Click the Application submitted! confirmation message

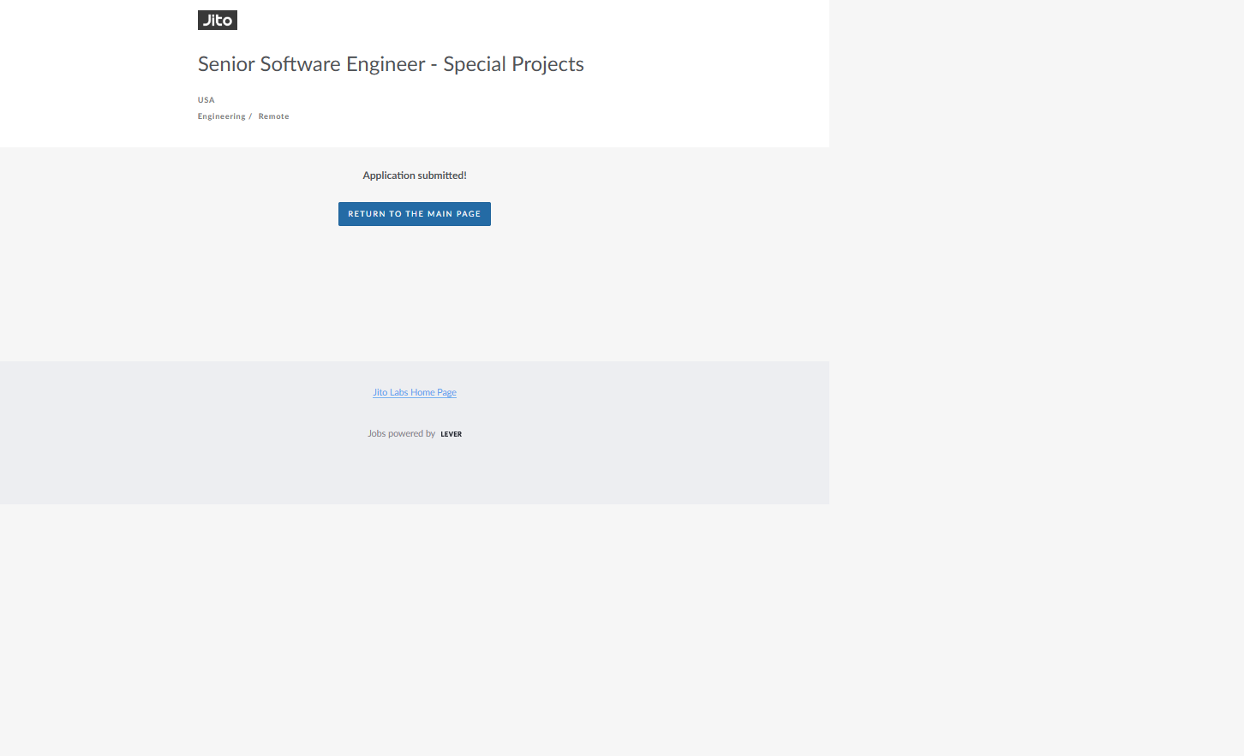[x=415, y=176]
